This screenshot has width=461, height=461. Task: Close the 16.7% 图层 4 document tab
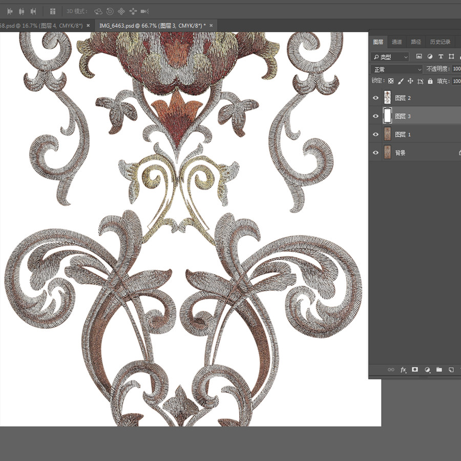(88, 26)
